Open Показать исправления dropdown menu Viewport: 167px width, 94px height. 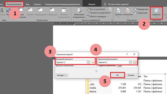pyautogui.click(x=99, y=13)
